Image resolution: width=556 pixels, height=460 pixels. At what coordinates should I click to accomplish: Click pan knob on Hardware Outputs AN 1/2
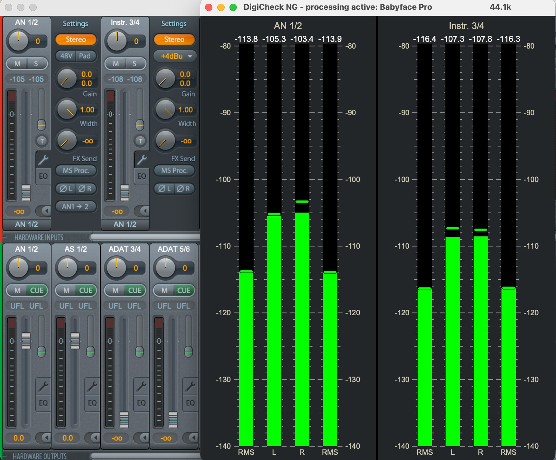18,268
